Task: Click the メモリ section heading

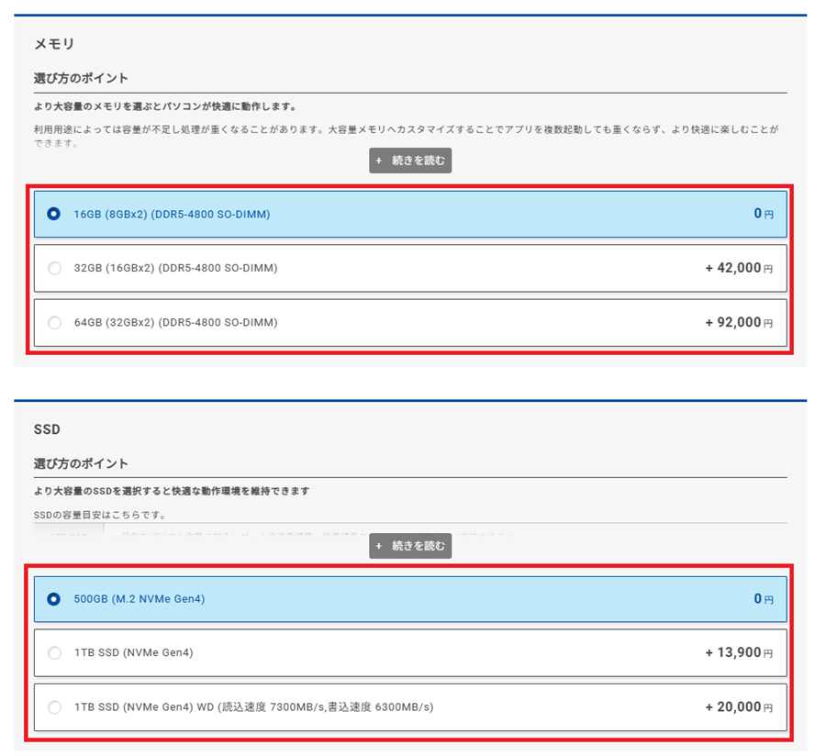Action: tap(54, 43)
